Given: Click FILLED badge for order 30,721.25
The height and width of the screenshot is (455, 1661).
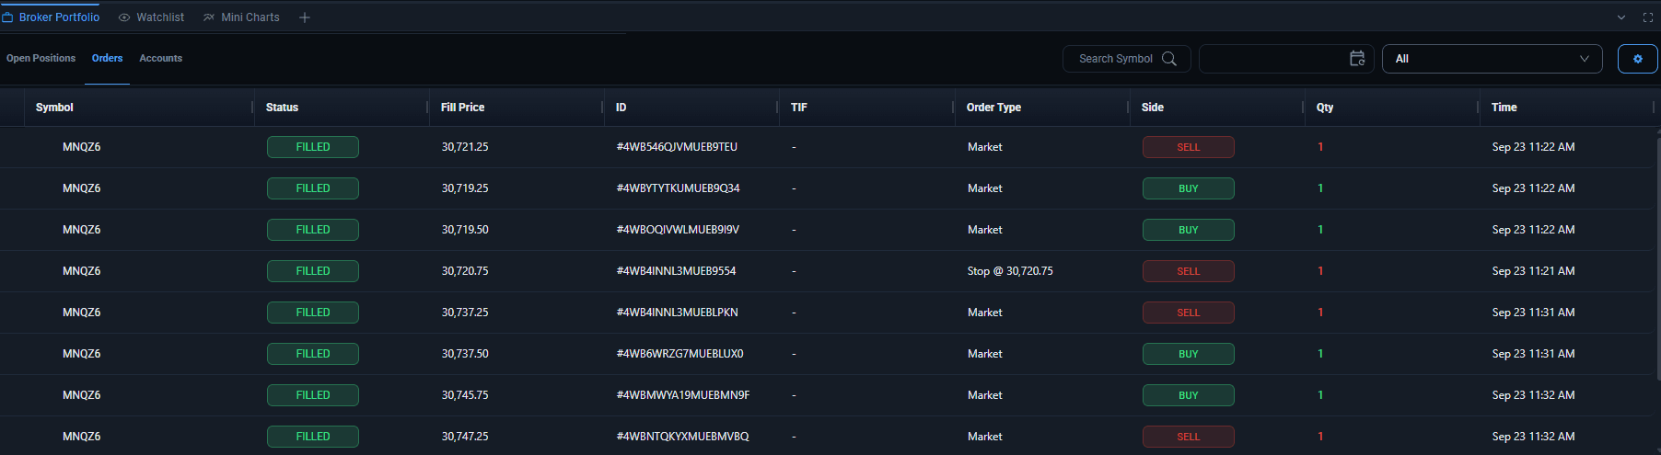Looking at the screenshot, I should [313, 147].
